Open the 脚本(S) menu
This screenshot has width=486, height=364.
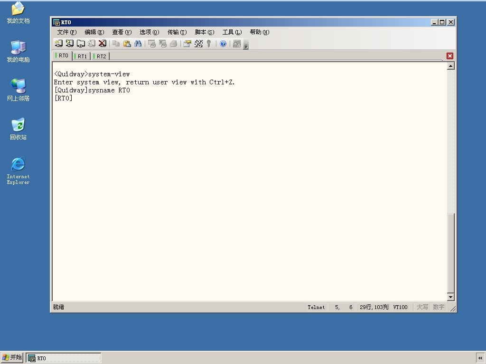204,32
